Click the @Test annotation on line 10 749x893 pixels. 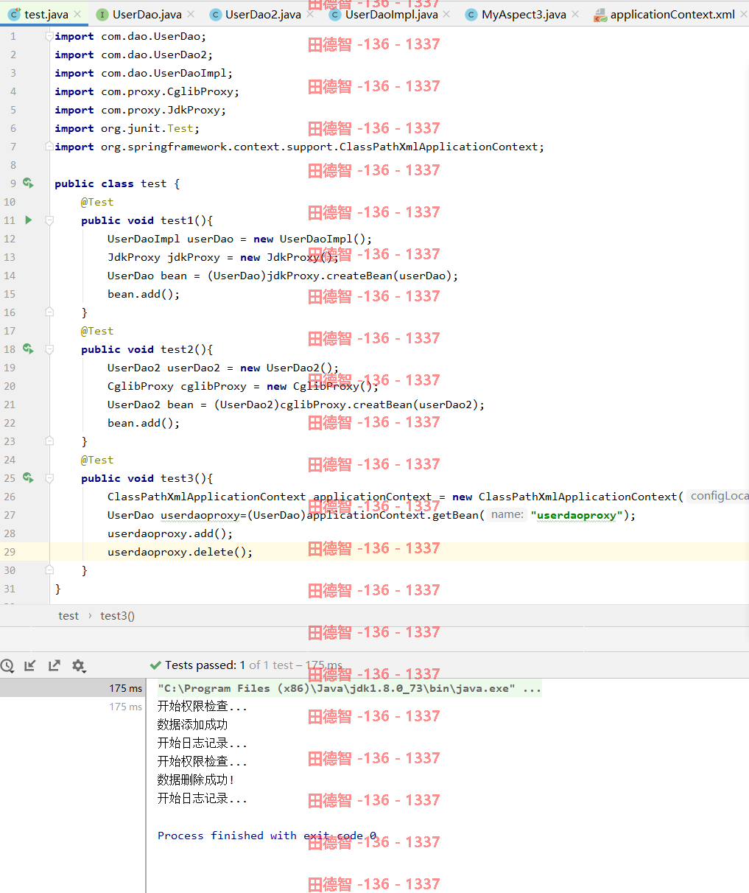[x=97, y=202]
